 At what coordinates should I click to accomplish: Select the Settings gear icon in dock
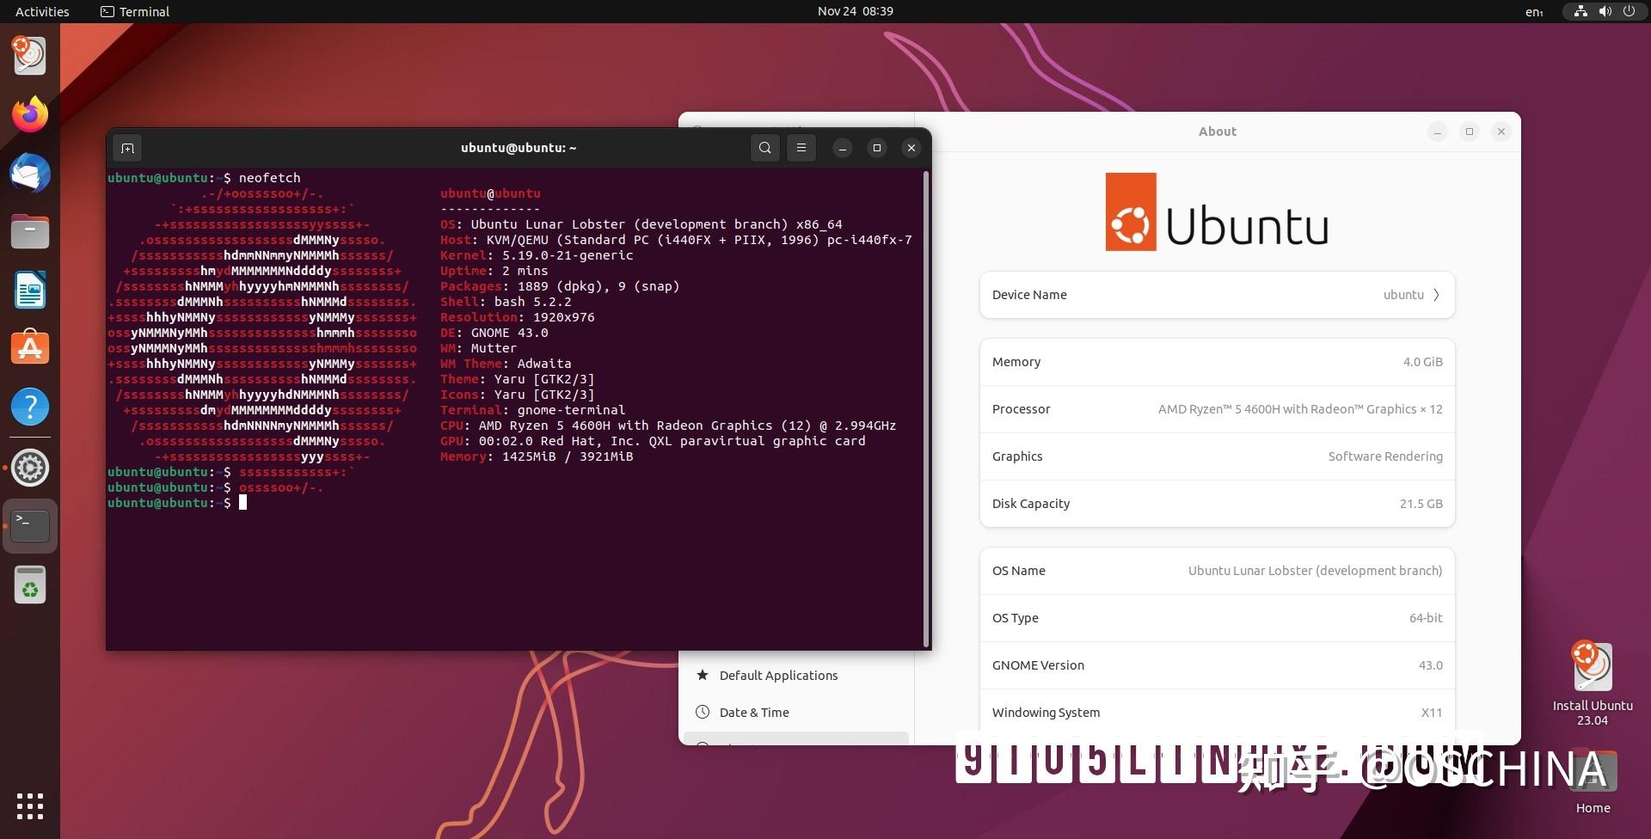(29, 468)
